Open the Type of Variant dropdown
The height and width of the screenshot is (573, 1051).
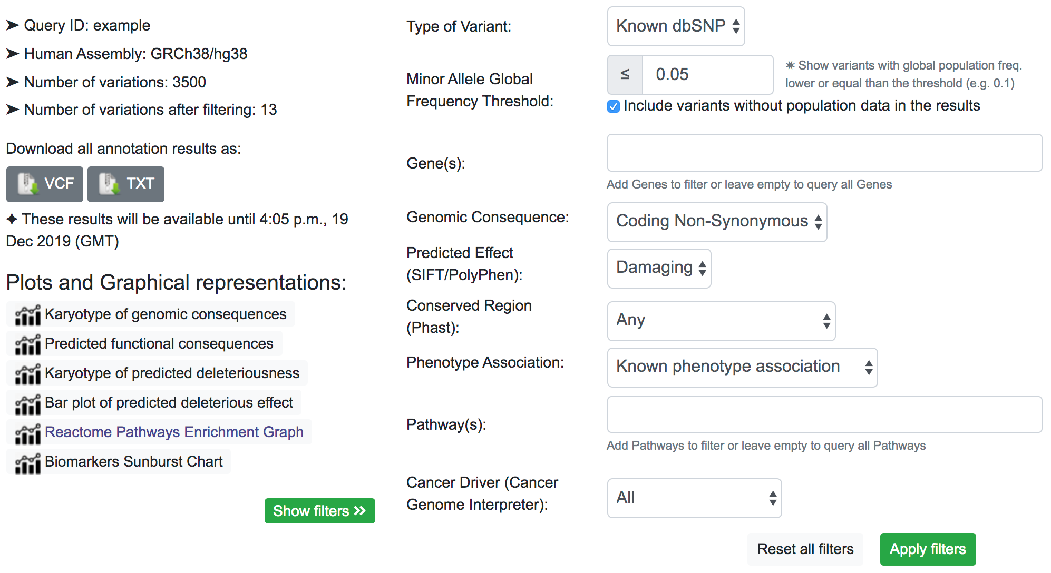[676, 26]
